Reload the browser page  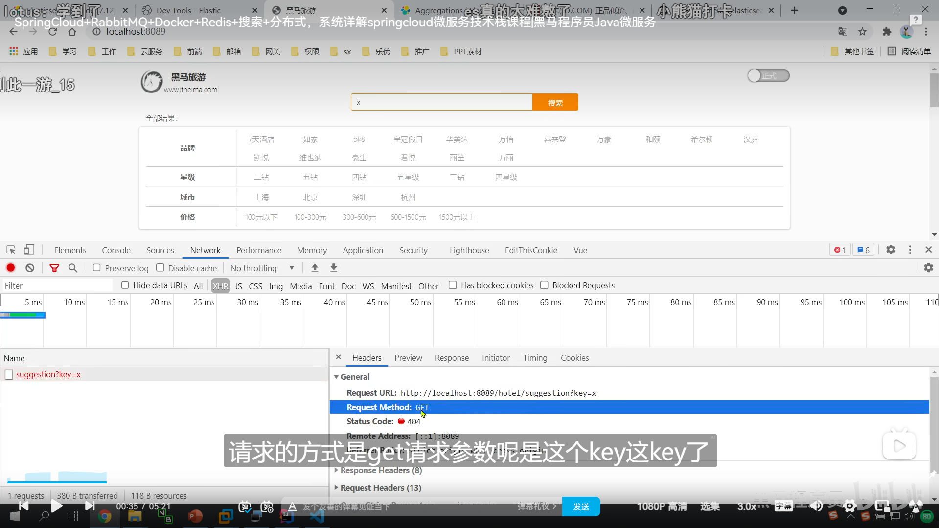coord(52,32)
